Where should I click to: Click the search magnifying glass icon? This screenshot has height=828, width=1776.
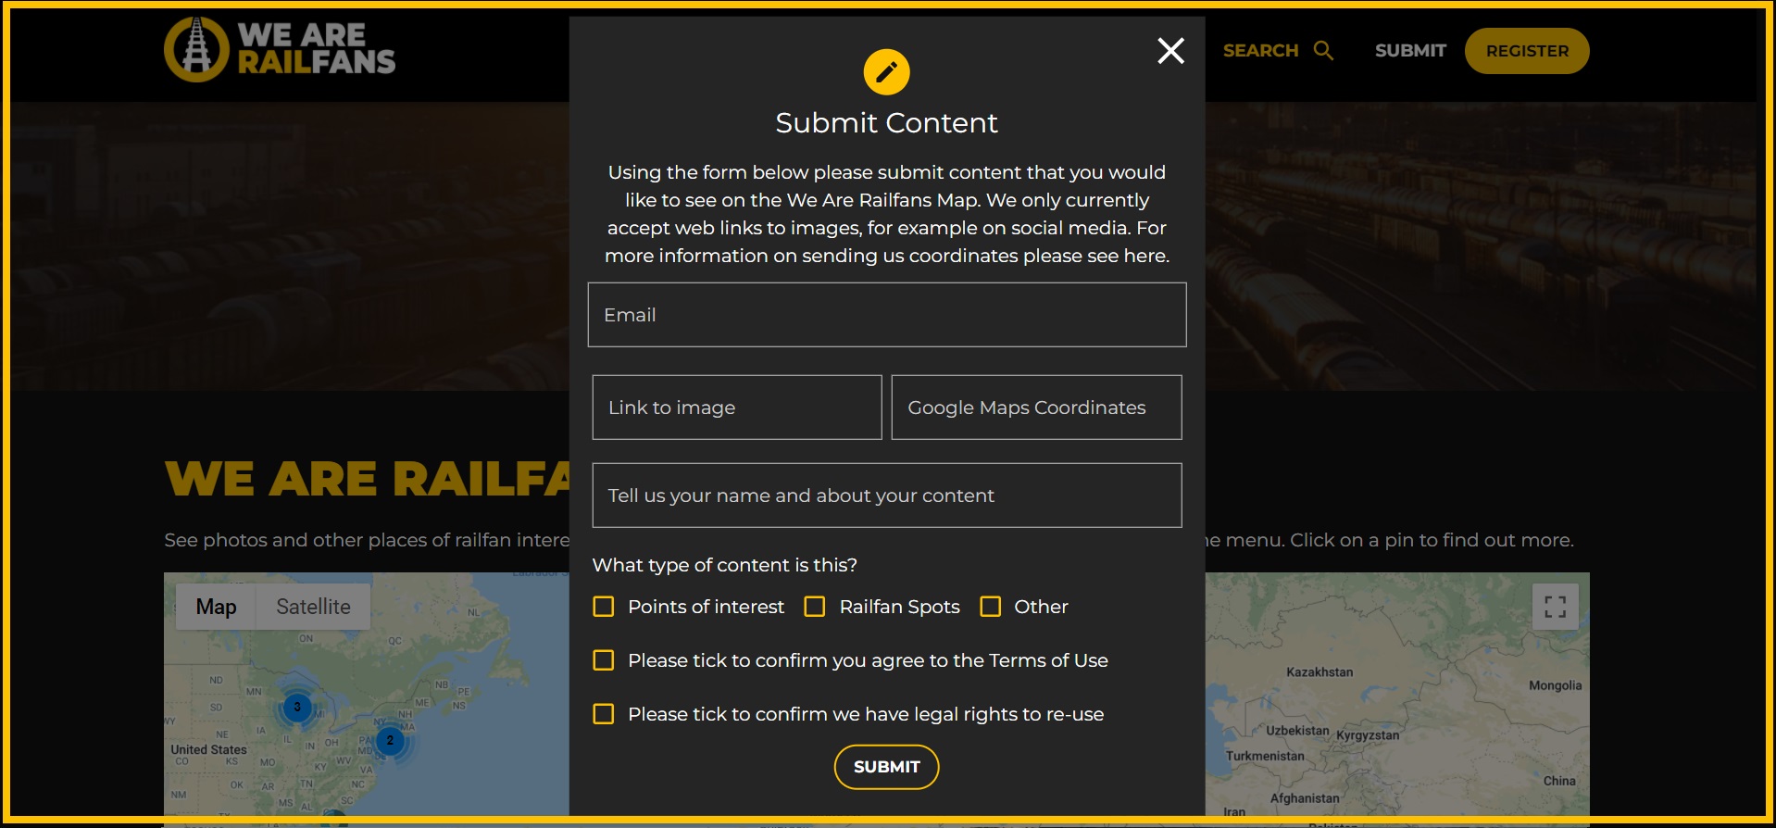tap(1323, 51)
